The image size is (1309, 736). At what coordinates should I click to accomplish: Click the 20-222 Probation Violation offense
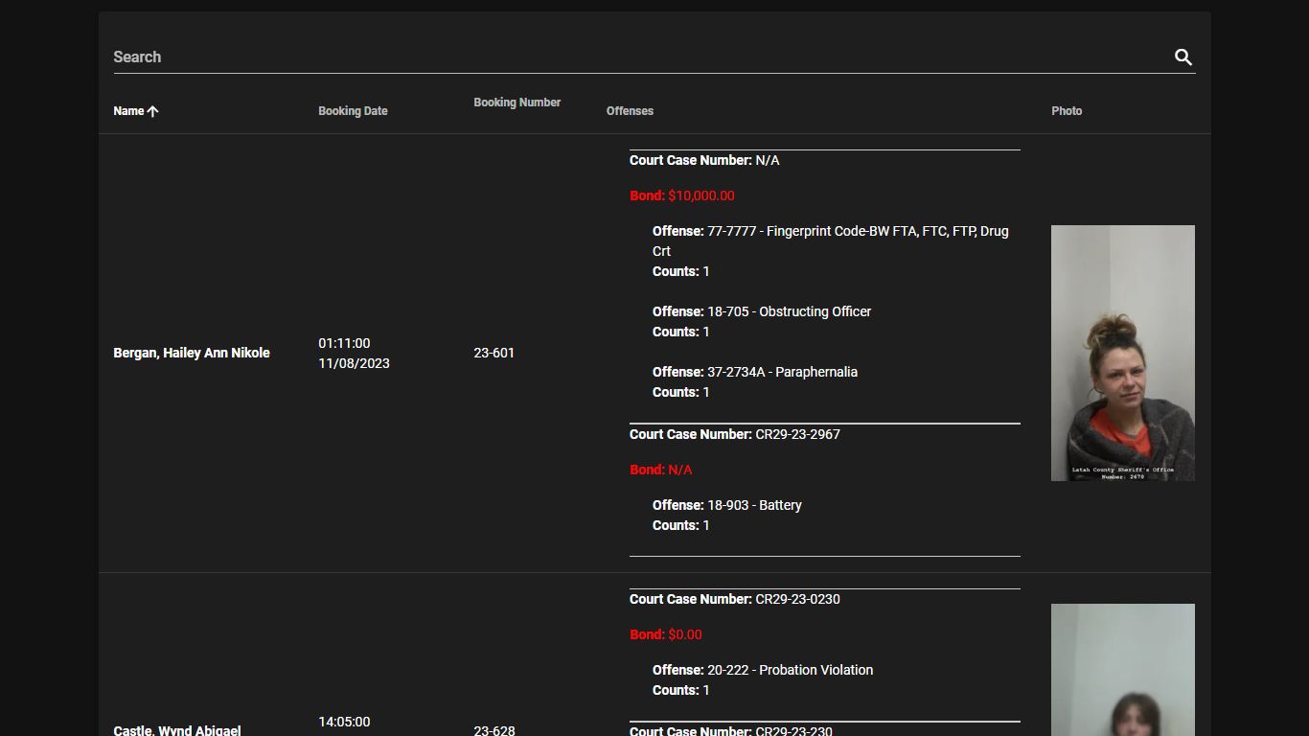tap(763, 670)
